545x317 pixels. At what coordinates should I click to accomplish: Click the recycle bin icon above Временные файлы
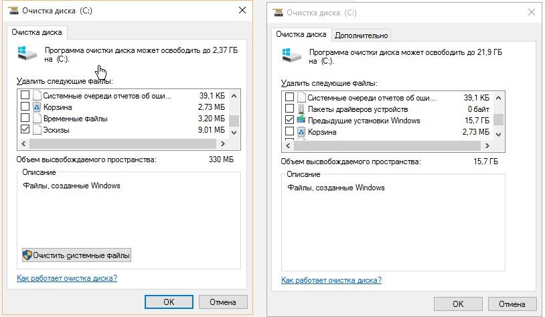point(37,107)
